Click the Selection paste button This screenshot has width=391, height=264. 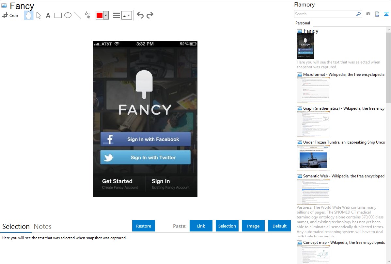[x=227, y=226]
